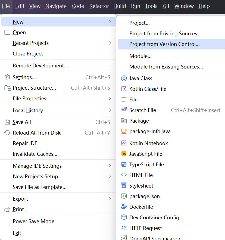
Task: Open the Code menu
Action: (78, 6)
